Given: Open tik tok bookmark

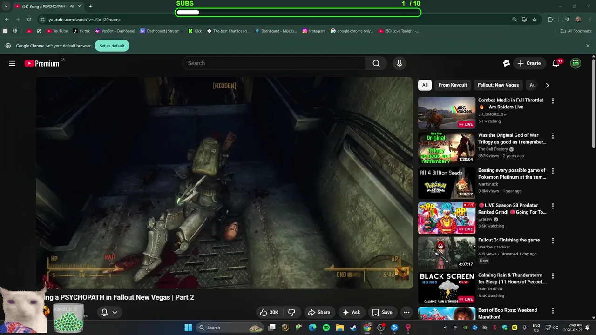Looking at the screenshot, I should coord(81,31).
